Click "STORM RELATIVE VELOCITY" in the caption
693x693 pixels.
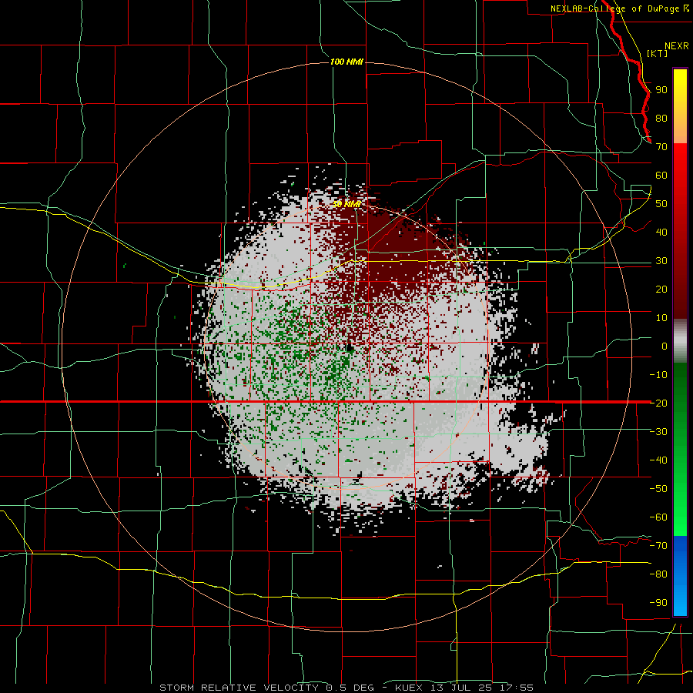click(239, 688)
